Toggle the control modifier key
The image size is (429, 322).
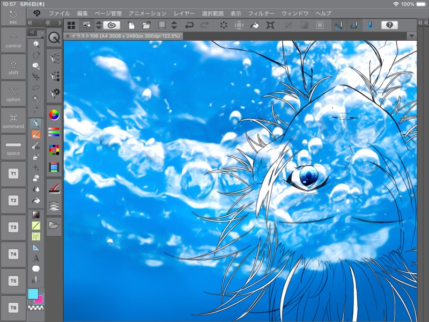(x=13, y=39)
